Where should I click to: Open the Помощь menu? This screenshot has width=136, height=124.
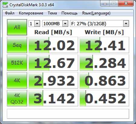tap(70, 13)
